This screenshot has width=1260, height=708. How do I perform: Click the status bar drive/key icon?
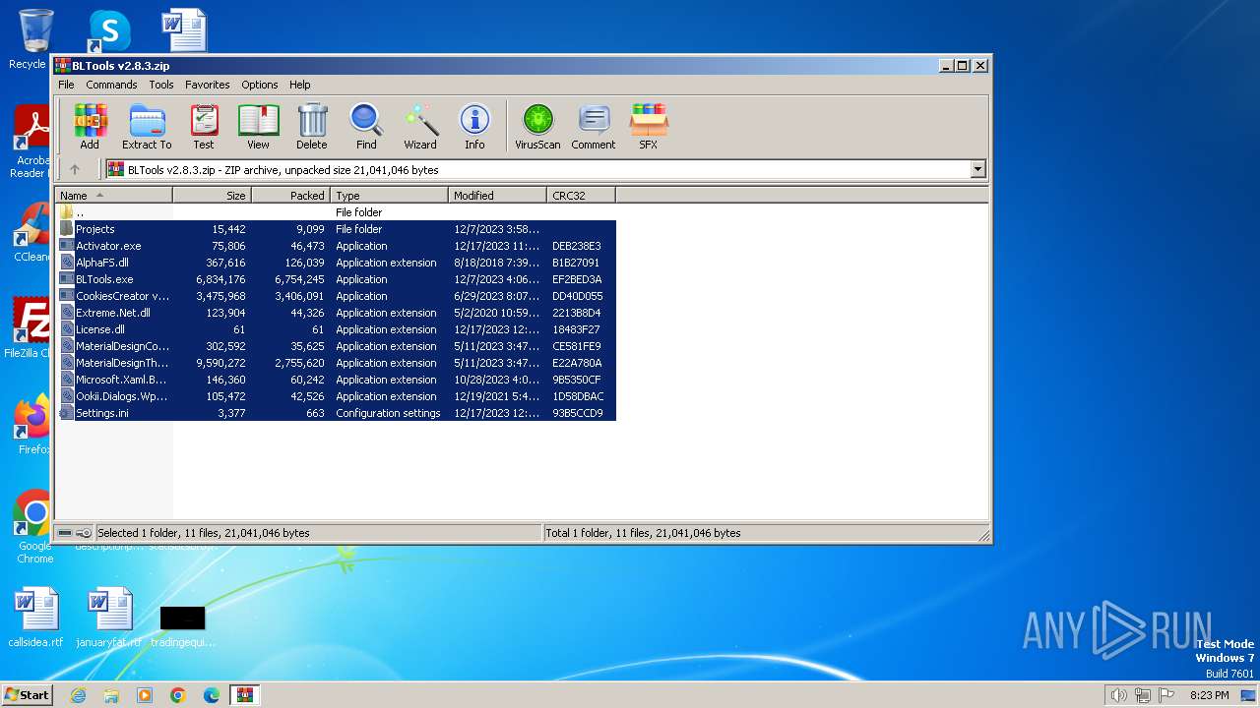[x=75, y=533]
